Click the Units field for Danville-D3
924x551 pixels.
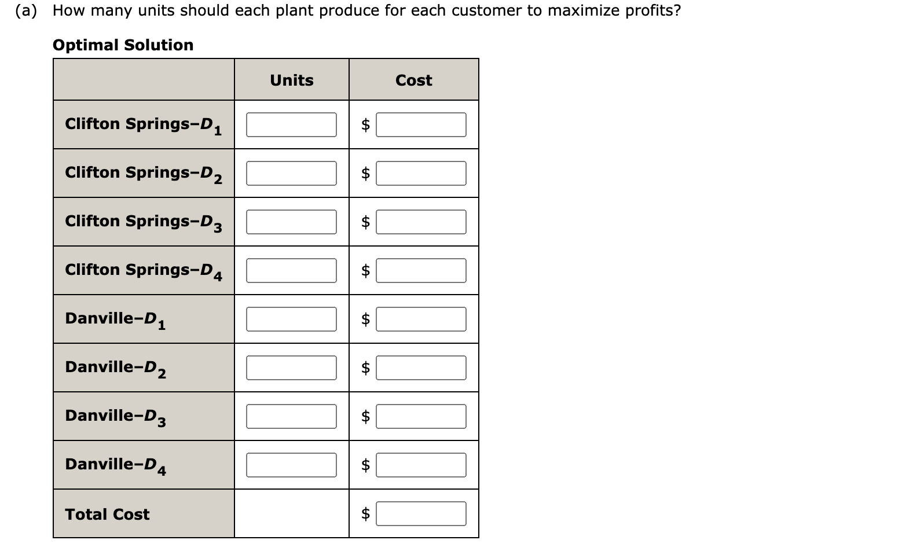[x=291, y=416]
